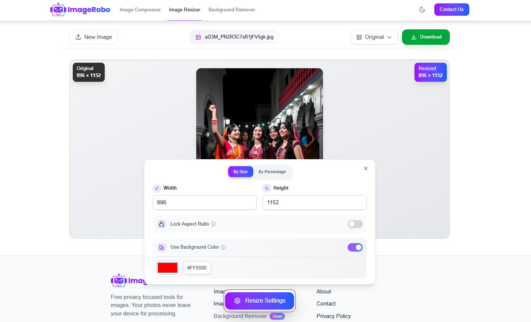This screenshot has height=322, width=531.
Task: Open the About footer link
Action: pyautogui.click(x=324, y=292)
